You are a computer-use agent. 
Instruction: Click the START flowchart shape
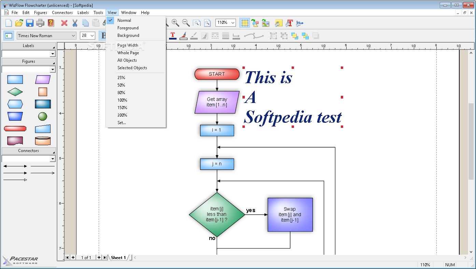coord(217,74)
